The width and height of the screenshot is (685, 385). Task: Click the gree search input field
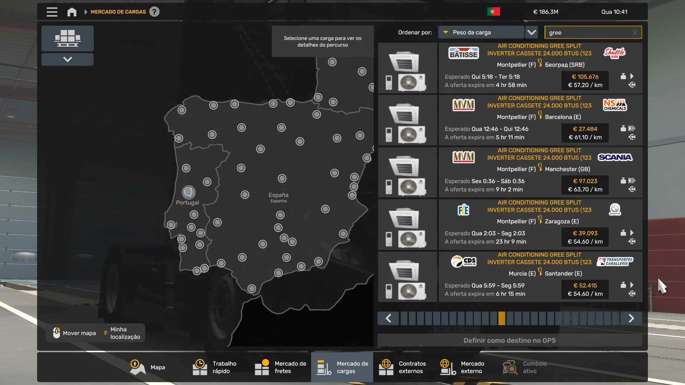point(588,32)
